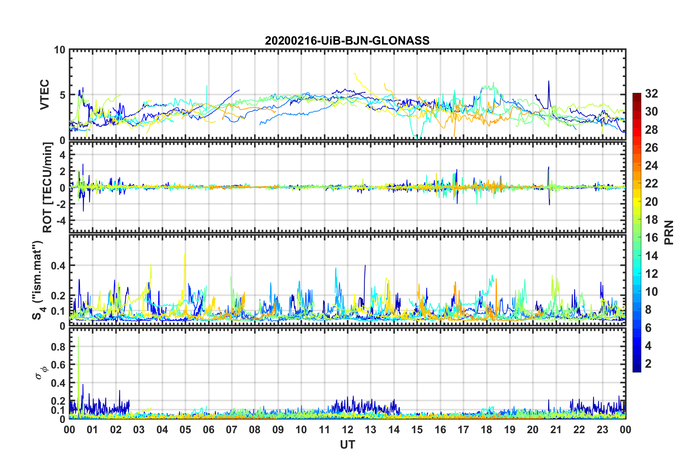Click the colorbar tick label 22
The height and width of the screenshot is (465, 695).
click(652, 184)
